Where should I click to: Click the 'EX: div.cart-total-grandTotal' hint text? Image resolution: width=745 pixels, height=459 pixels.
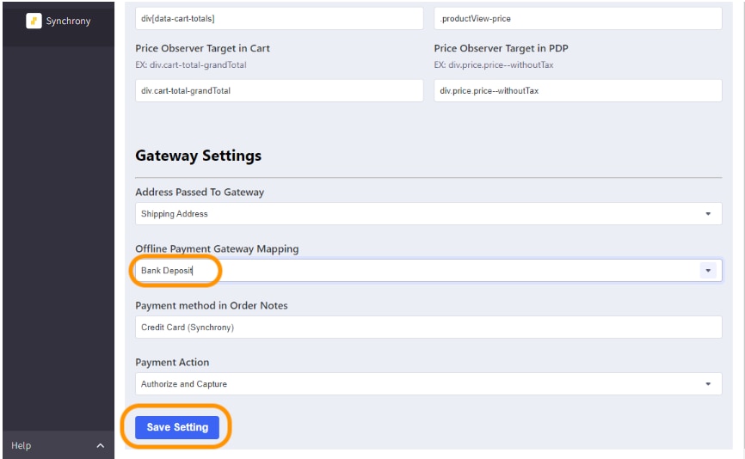pyautogui.click(x=190, y=65)
